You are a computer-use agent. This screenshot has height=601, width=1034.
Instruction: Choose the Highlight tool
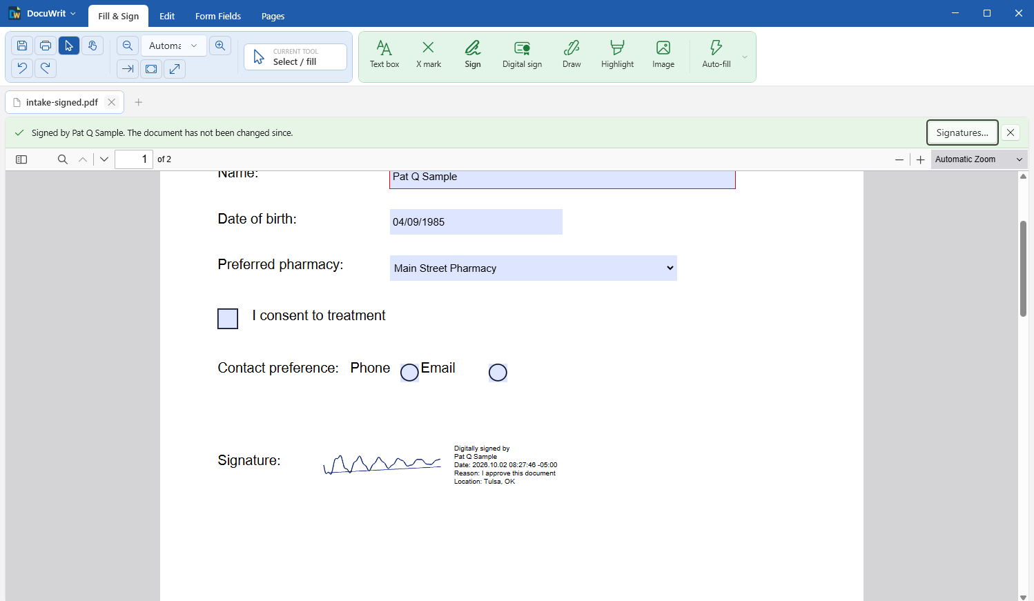tap(617, 55)
